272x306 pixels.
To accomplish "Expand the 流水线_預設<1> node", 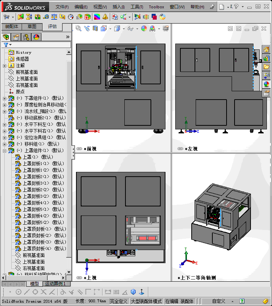I will coord(4,112).
